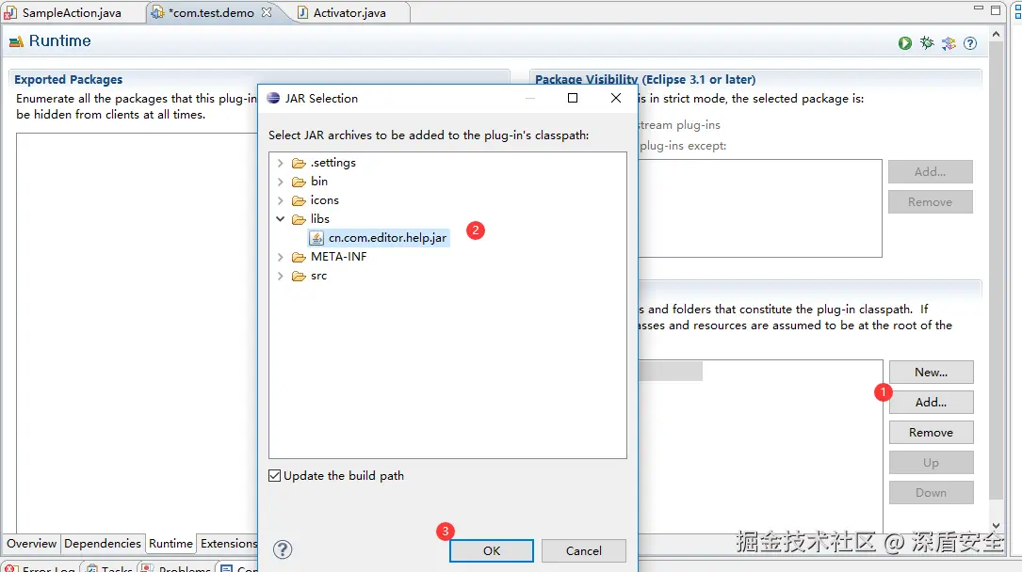Select the src folder label
The height and width of the screenshot is (572, 1022).
[318, 276]
